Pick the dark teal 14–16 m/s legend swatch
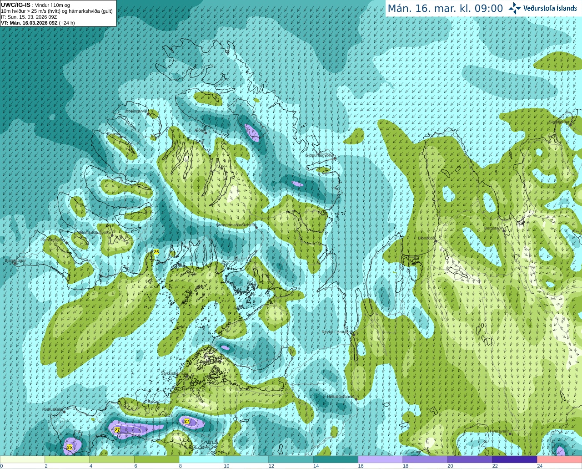This screenshot has width=582, height=469. coord(336,459)
